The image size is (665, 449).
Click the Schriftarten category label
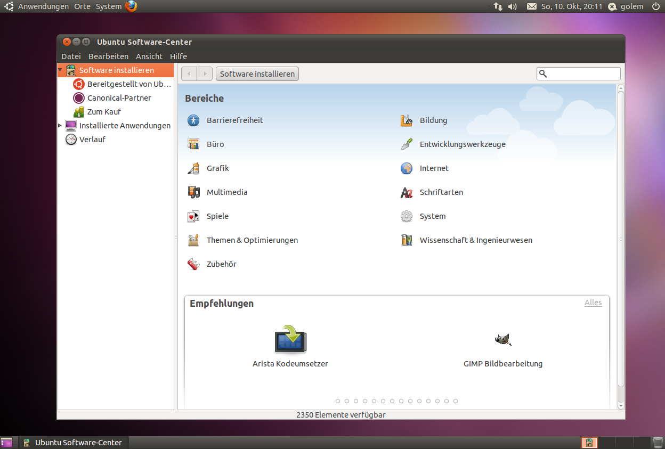click(x=441, y=192)
